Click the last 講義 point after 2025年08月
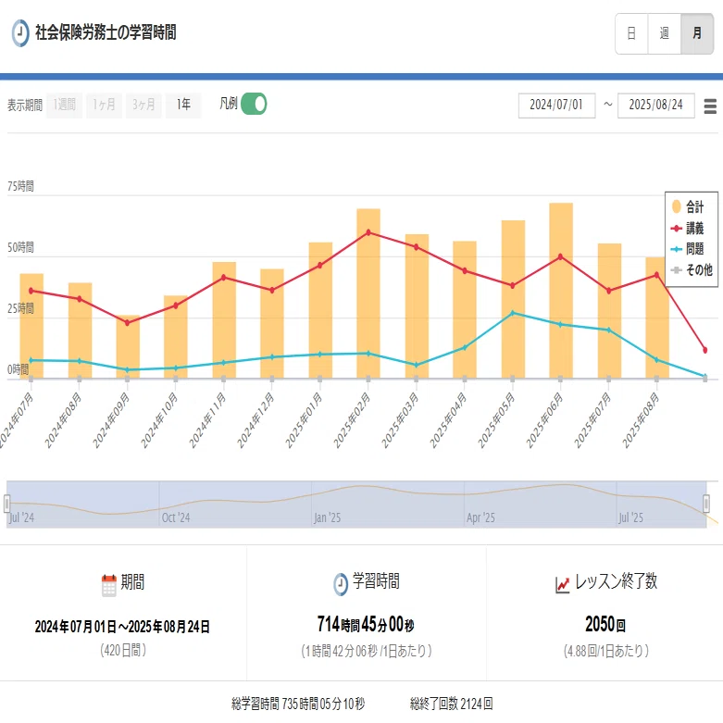This screenshot has width=723, height=723. tap(705, 351)
